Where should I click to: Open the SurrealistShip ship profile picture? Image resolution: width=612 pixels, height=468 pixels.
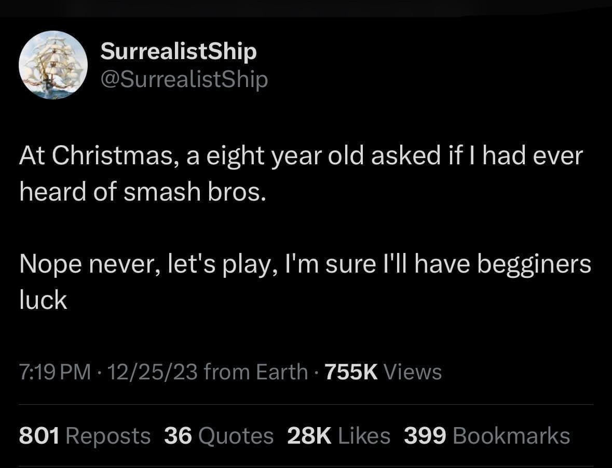tap(53, 65)
